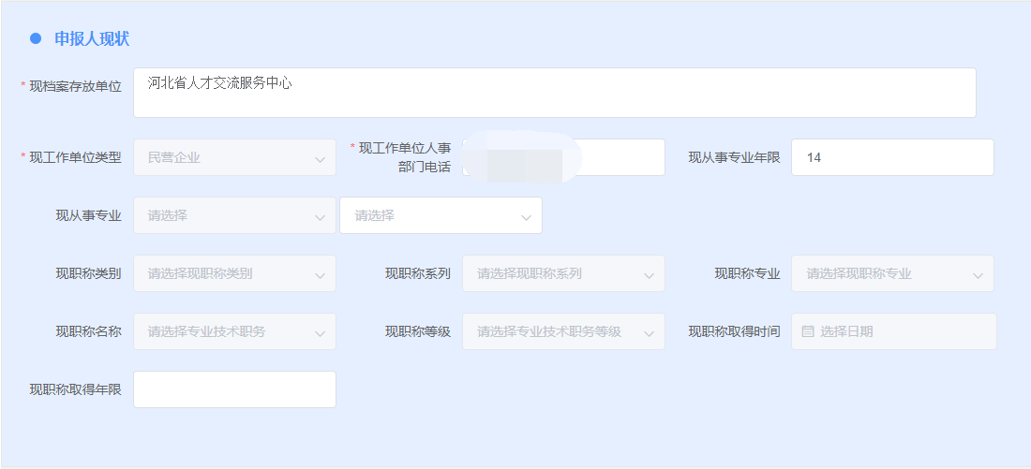Image resolution: width=1031 pixels, height=469 pixels.
Task: Expand the 现职称系列 dropdown
Action: [563, 274]
